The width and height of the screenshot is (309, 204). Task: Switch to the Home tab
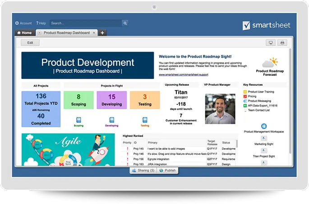(24, 33)
